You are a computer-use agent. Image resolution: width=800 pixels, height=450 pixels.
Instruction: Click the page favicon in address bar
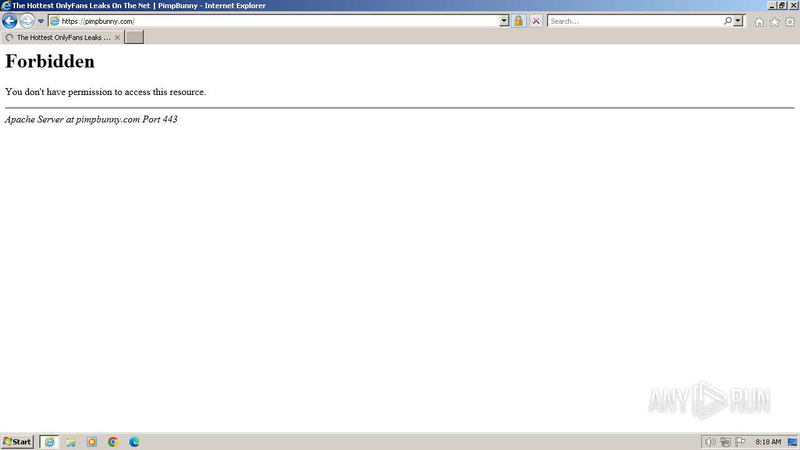(x=54, y=21)
